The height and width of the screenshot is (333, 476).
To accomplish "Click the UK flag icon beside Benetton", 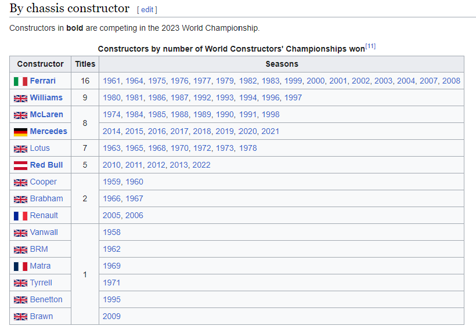I will tap(20, 301).
